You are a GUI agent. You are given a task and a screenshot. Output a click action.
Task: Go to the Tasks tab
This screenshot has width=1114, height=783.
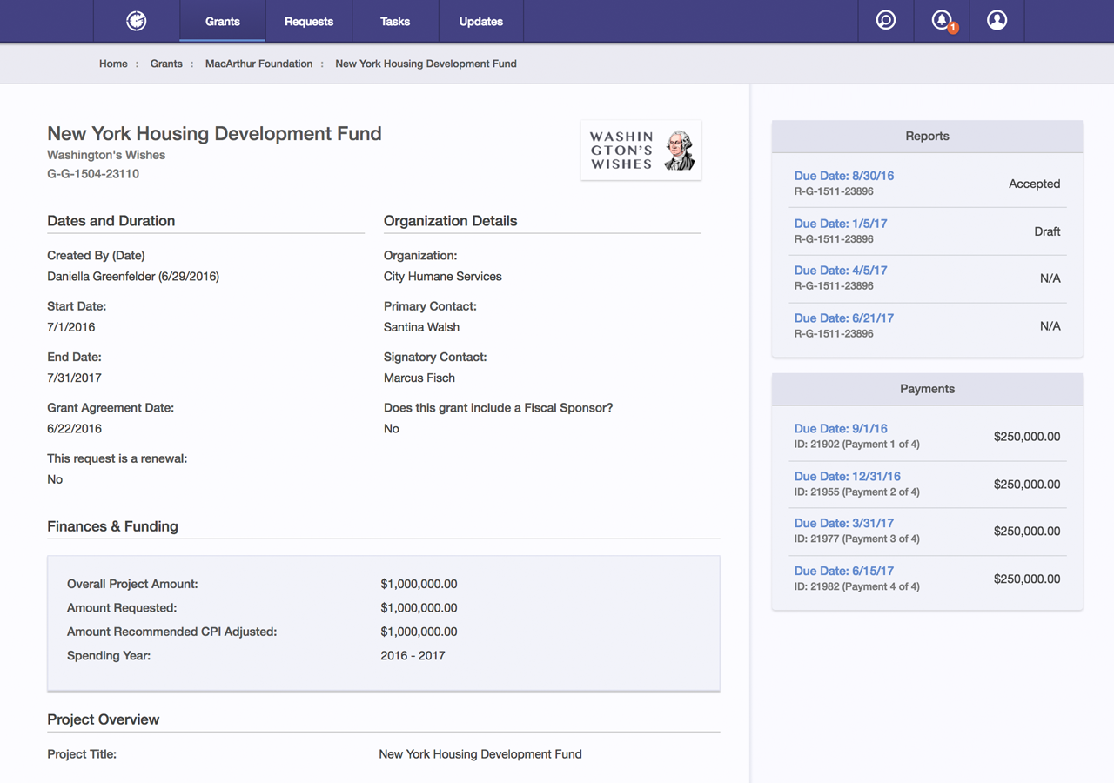pos(394,21)
